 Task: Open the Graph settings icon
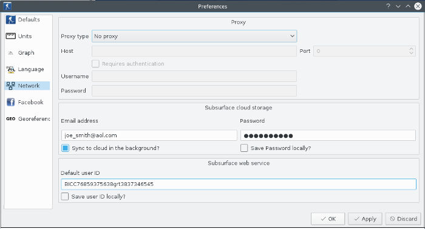[x=10, y=53]
